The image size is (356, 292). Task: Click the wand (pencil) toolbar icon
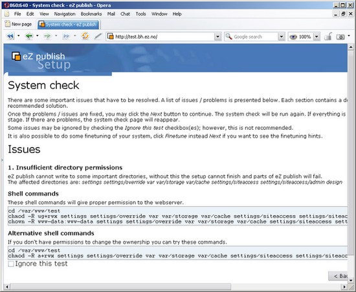click(98, 36)
